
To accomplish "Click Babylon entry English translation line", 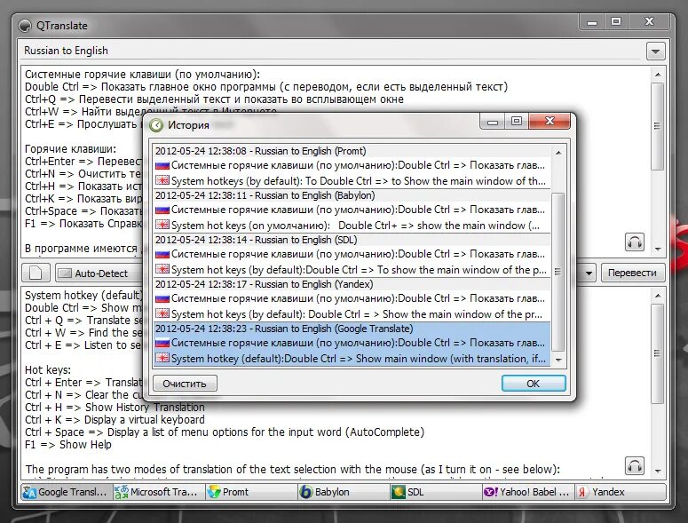I will point(352,225).
